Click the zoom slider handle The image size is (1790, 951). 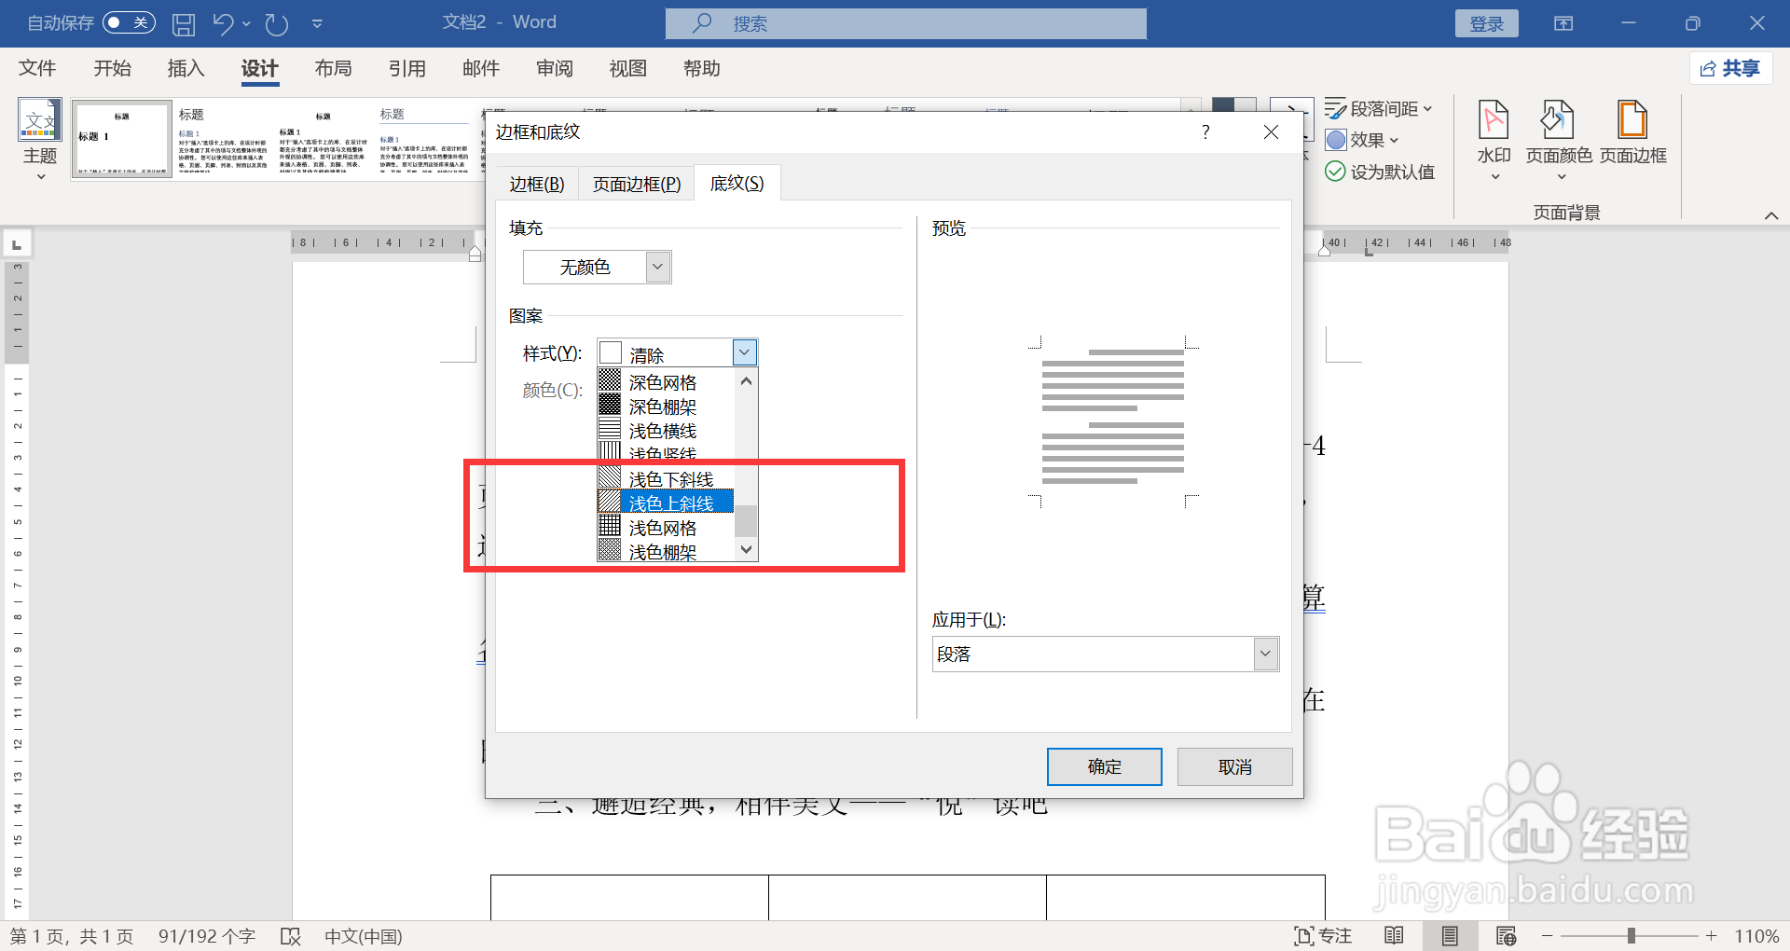tap(1632, 935)
